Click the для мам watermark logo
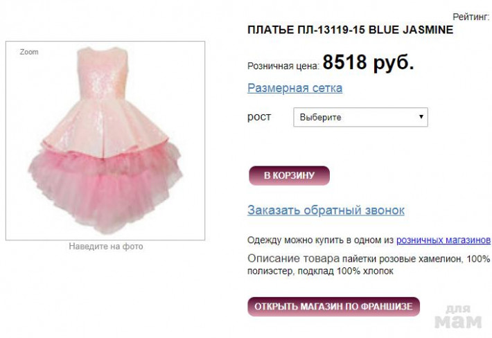 458,317
